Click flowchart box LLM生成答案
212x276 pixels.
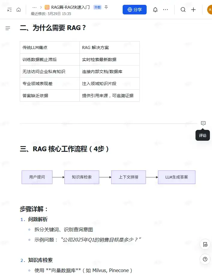[x=177, y=177]
